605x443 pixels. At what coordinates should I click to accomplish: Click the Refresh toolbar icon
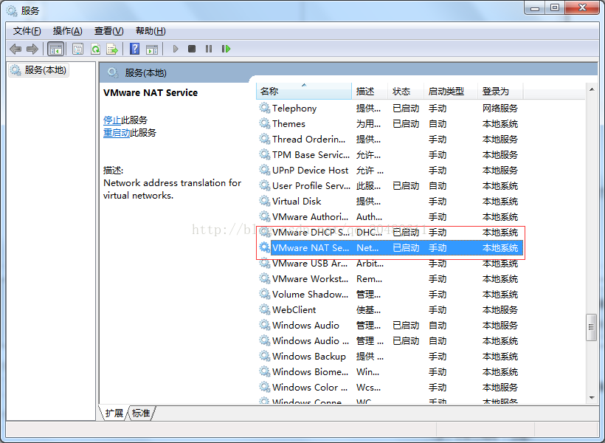(x=95, y=49)
